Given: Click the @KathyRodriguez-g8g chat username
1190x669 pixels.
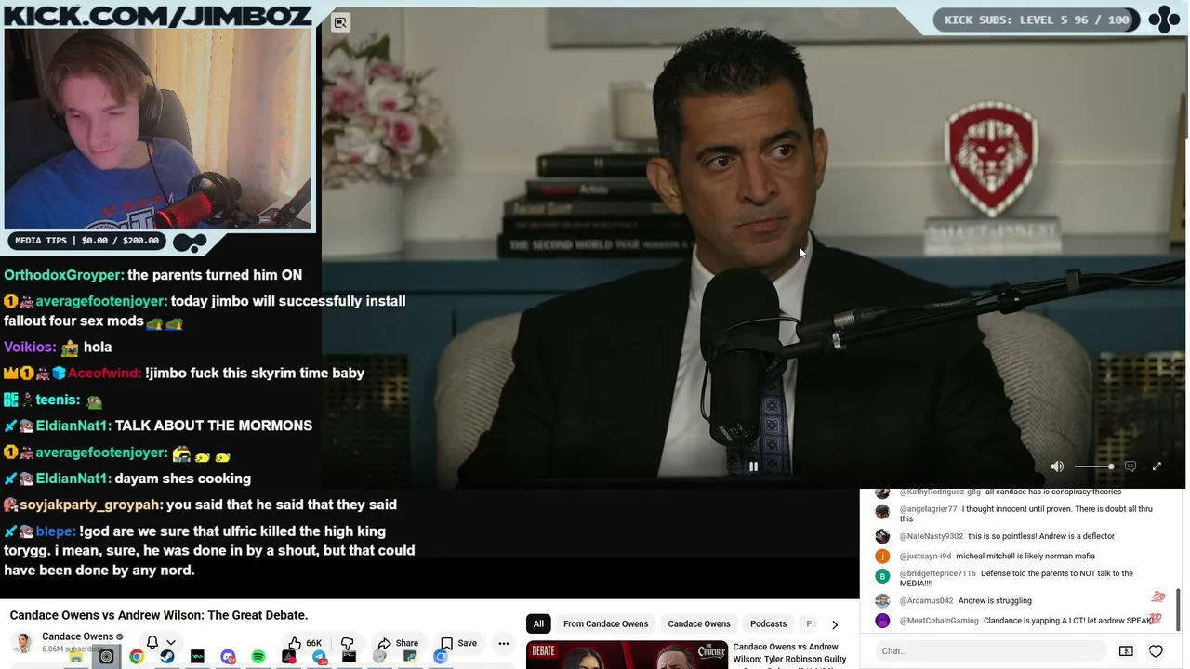Looking at the screenshot, I should point(940,492).
